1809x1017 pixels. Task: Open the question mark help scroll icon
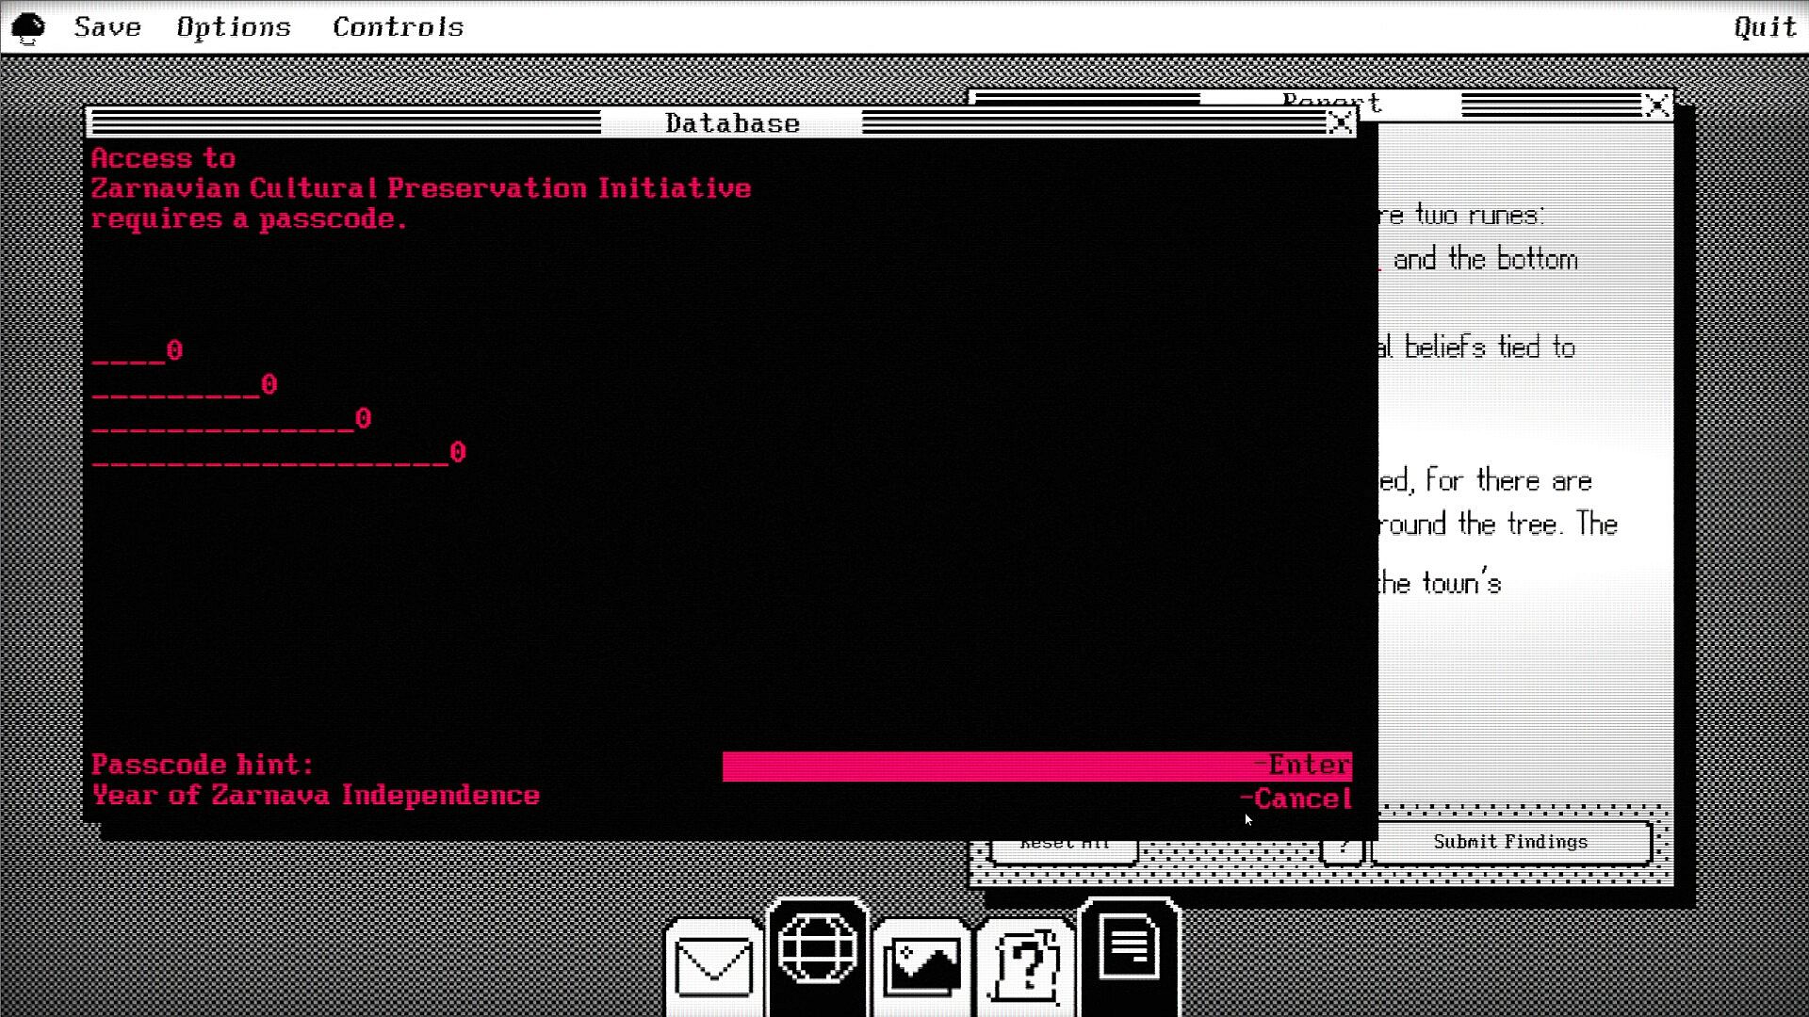[1025, 966]
